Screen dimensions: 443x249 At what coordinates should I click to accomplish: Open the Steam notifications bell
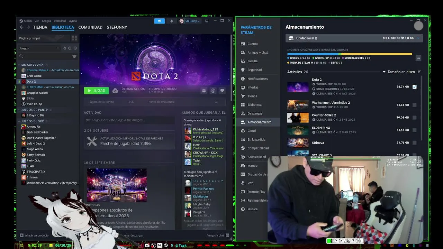(171, 21)
